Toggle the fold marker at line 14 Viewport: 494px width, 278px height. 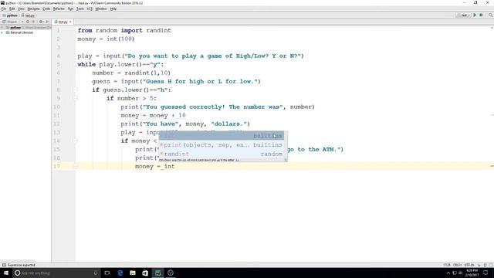[76, 141]
